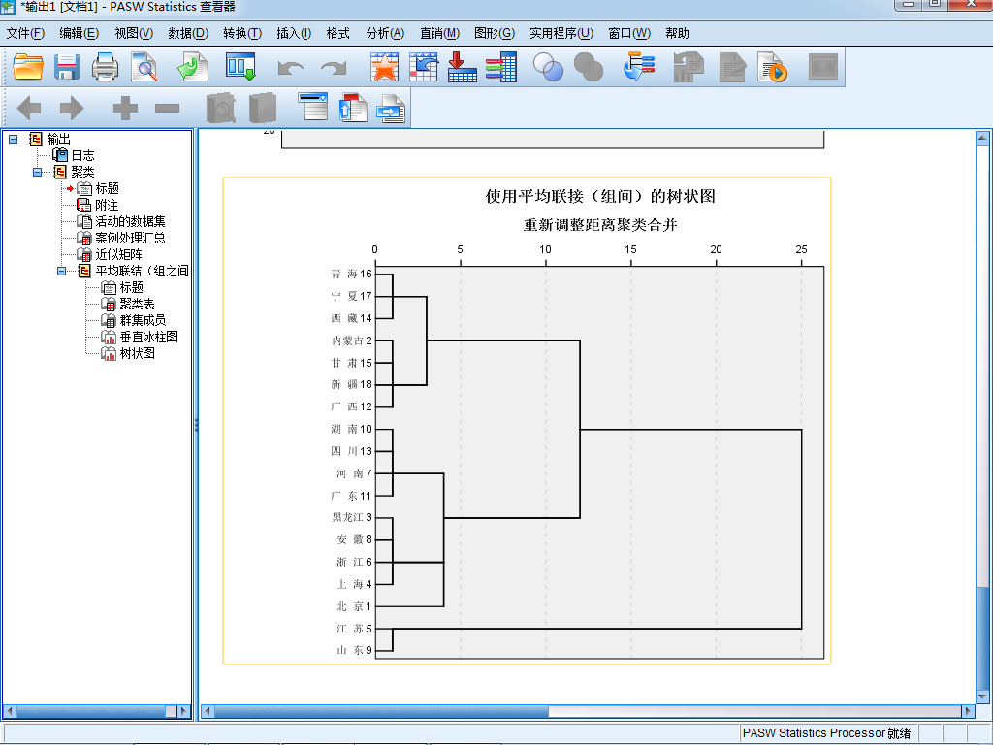This screenshot has width=993, height=745.
Task: Click the gray designate window icon
Action: point(822,67)
